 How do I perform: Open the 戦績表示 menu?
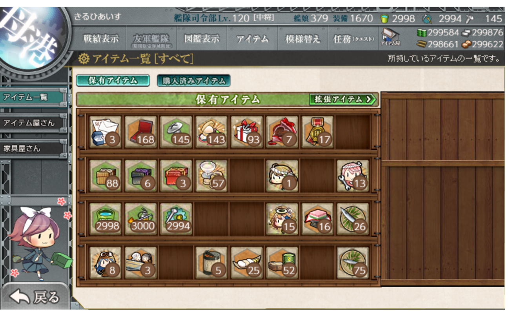point(101,38)
